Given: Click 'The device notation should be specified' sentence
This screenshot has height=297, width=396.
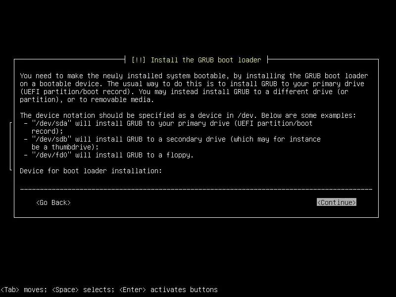Looking at the screenshot, I should [x=188, y=115].
